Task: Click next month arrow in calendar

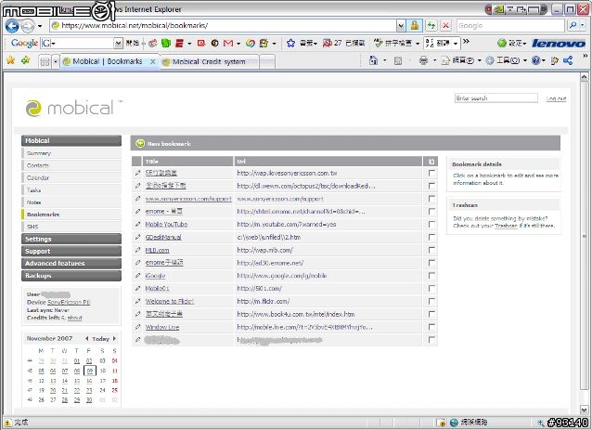Action: pos(114,339)
